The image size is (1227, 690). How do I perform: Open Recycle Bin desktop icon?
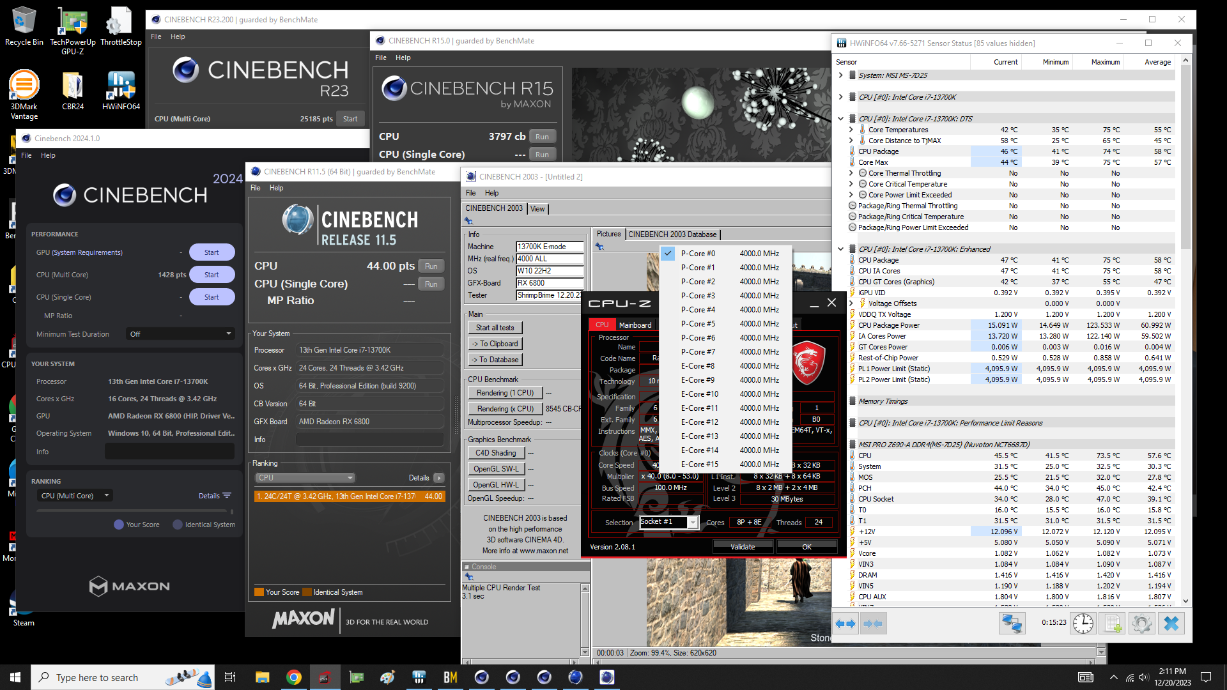[x=24, y=26]
